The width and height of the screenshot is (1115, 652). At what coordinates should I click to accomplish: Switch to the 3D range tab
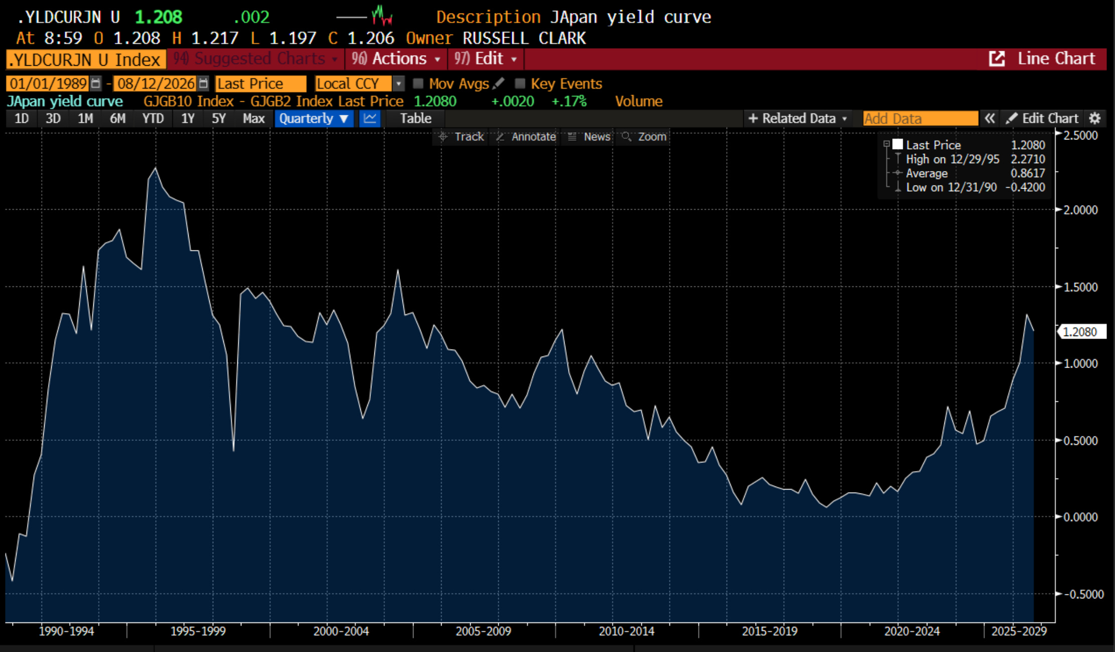coord(53,118)
